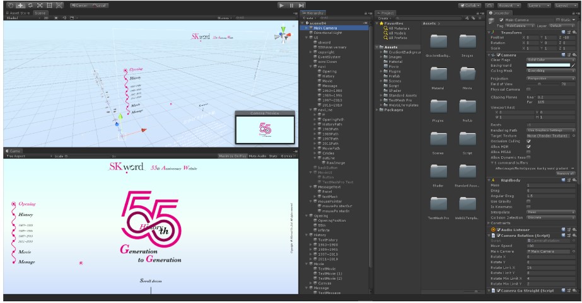This screenshot has height=303, width=582.
Task: Toggle Allow HDR checkbox
Action: coord(528,147)
